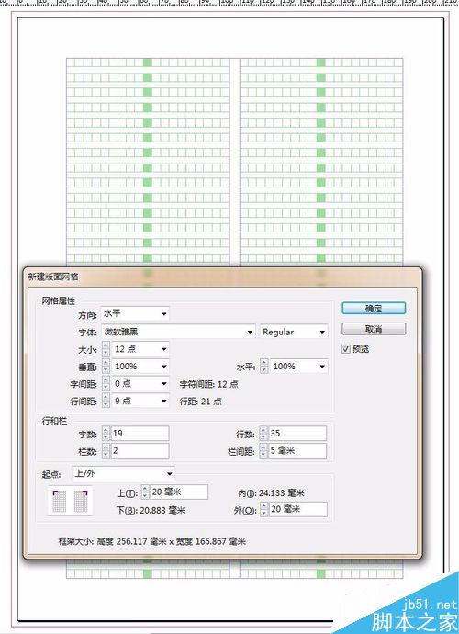Click the 字数 field showing 19
The image size is (459, 634).
[x=140, y=434]
